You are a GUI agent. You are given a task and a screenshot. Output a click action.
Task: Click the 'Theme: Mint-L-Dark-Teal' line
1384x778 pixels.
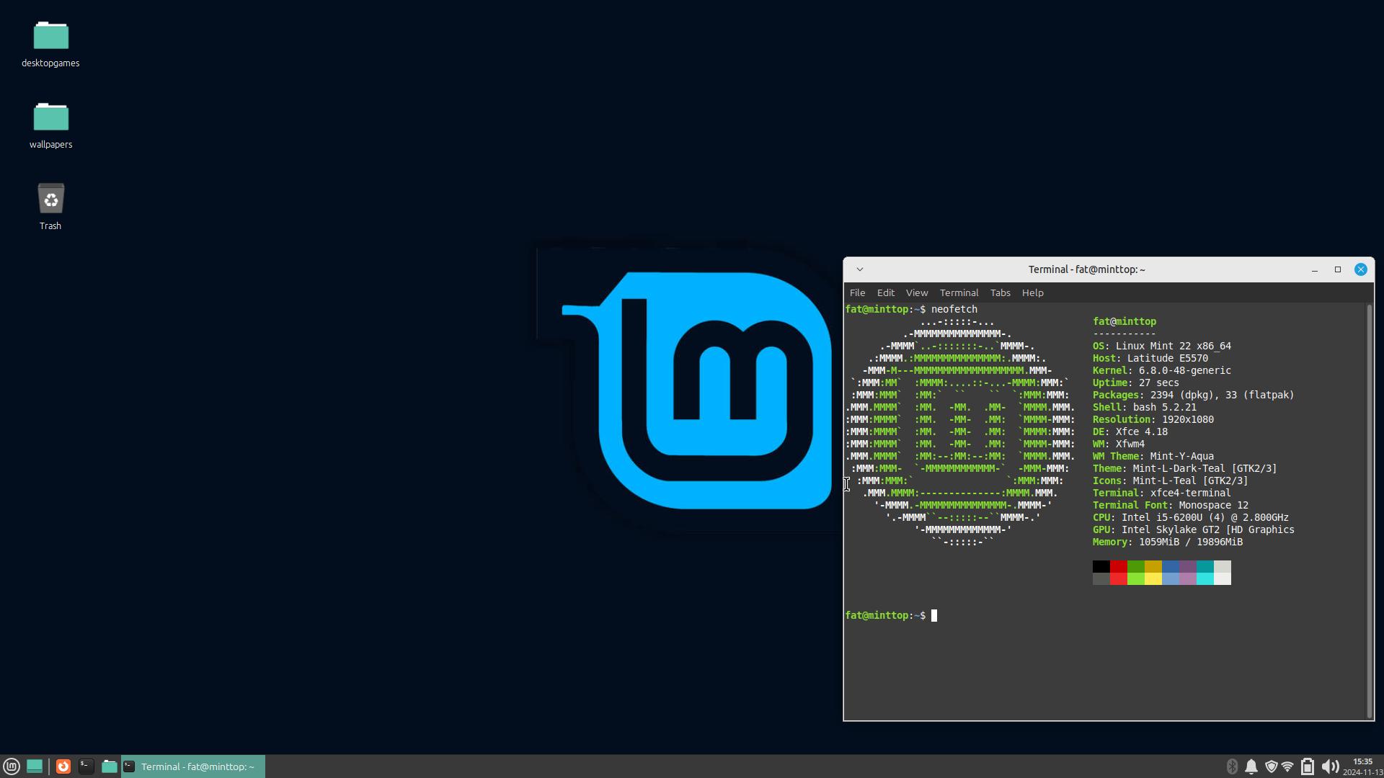(1185, 469)
